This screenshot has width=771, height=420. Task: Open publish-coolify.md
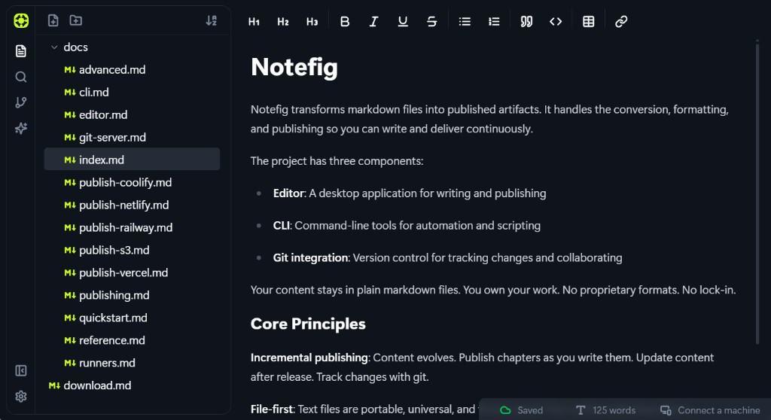point(132,182)
